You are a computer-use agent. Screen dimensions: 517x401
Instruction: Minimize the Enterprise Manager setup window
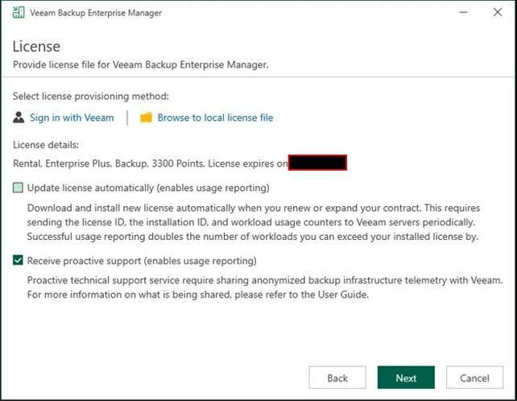coord(463,13)
